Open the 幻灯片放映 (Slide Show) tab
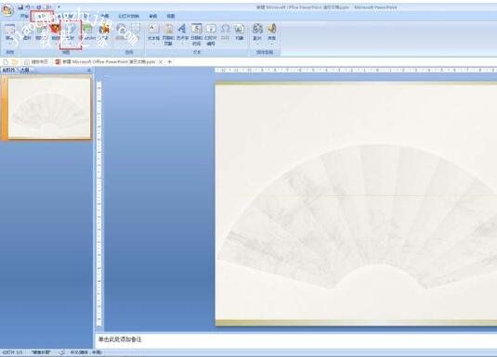 129,16
